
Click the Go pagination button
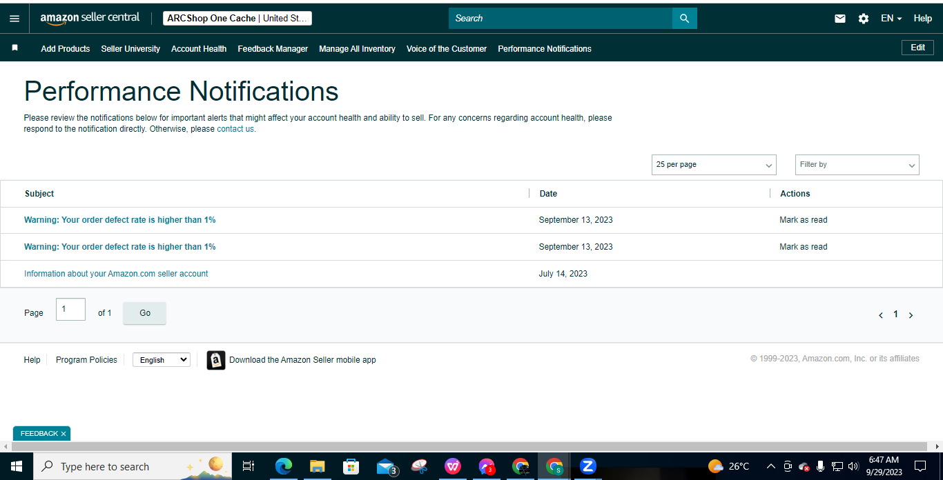(145, 313)
